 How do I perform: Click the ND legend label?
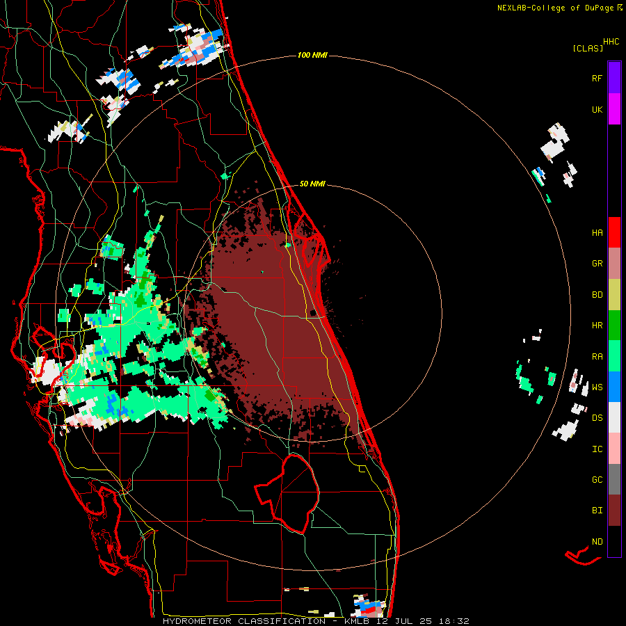(x=597, y=542)
